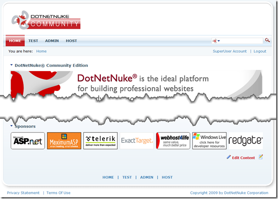Viewport: 278px width, 199px height.
Task: Click the notepad edit icon after Edit Content
Action: (x=261, y=157)
